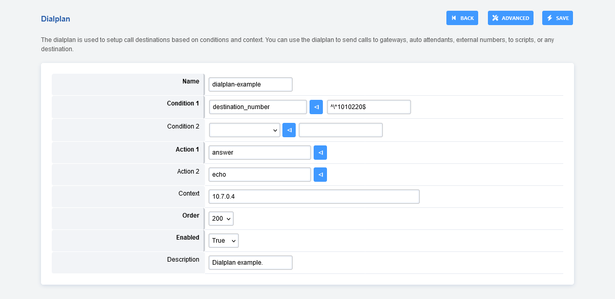The image size is (615, 299).
Task: Open the Condition 2 dropdown
Action: point(244,130)
